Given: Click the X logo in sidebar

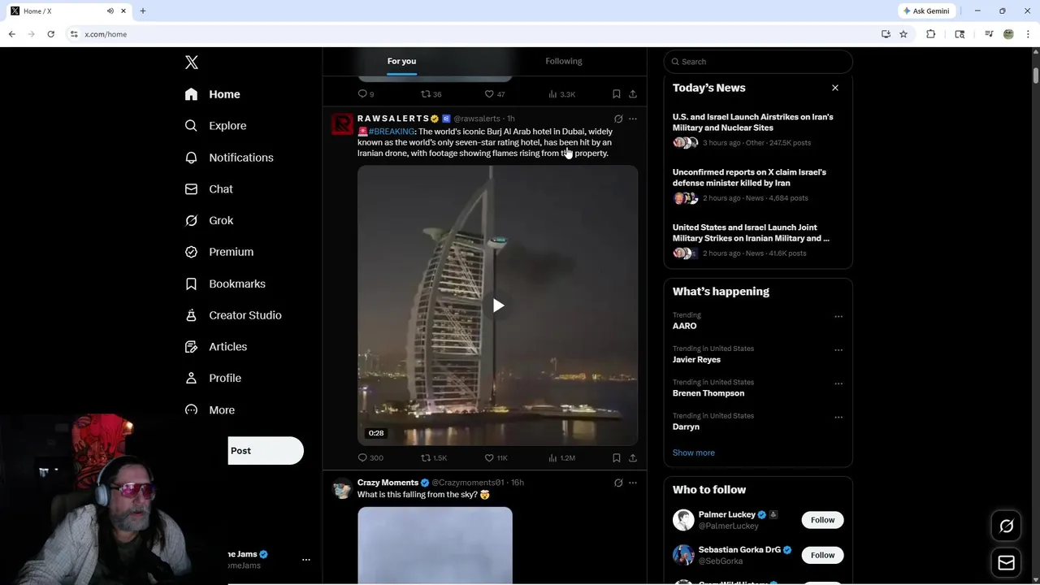Looking at the screenshot, I should click(192, 63).
